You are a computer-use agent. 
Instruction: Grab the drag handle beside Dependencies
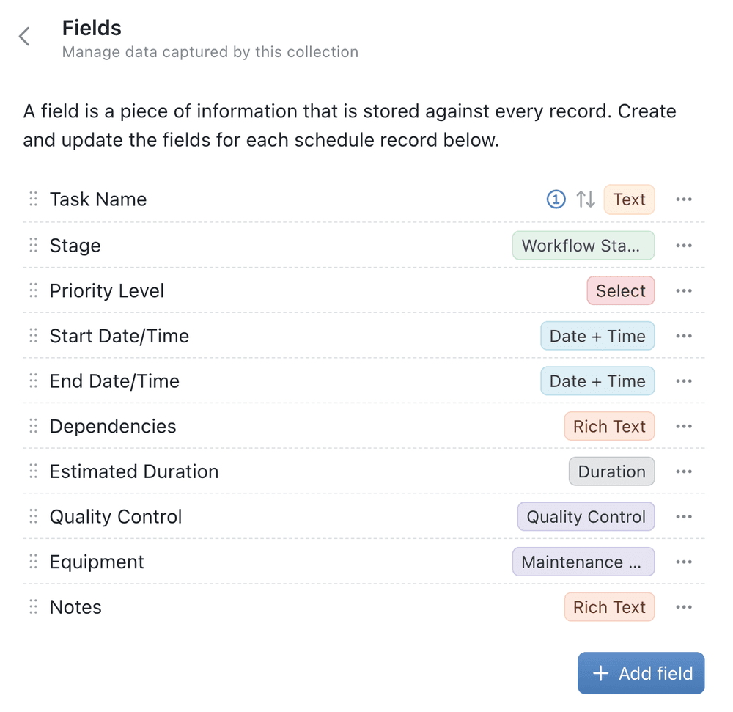tap(33, 427)
